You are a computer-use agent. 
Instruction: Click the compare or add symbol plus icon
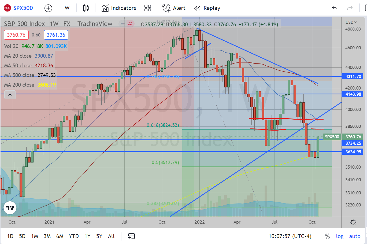tap(48, 8)
